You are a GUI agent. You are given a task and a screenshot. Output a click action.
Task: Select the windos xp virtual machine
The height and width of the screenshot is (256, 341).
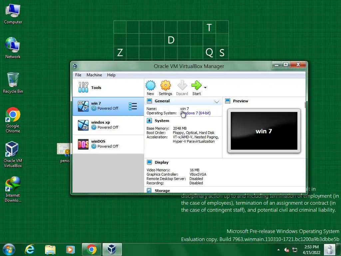[x=108, y=125]
